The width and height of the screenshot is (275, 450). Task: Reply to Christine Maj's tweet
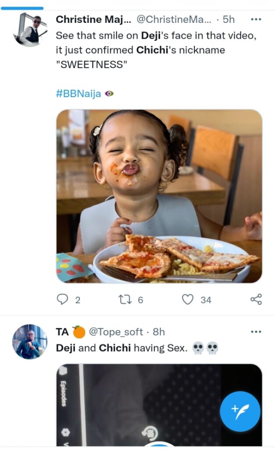pyautogui.click(x=63, y=299)
